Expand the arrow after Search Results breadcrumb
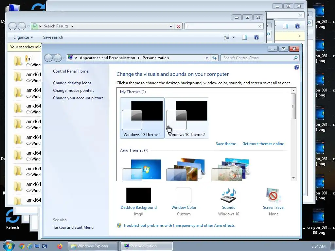The image size is (335, 251). [x=72, y=26]
